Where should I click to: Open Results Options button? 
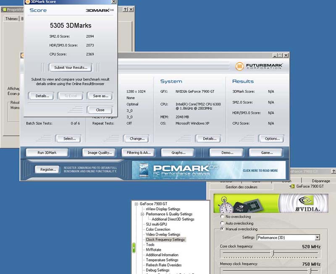[x=271, y=138]
